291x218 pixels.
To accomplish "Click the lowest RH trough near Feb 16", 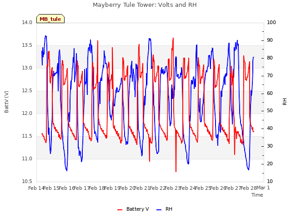I will tap(67, 171).
